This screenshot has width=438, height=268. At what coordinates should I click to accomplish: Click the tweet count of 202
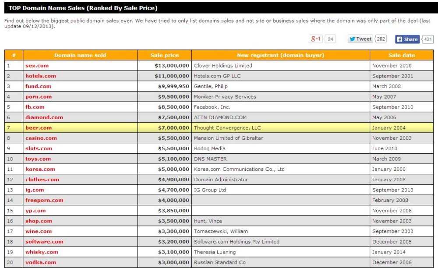coord(381,39)
